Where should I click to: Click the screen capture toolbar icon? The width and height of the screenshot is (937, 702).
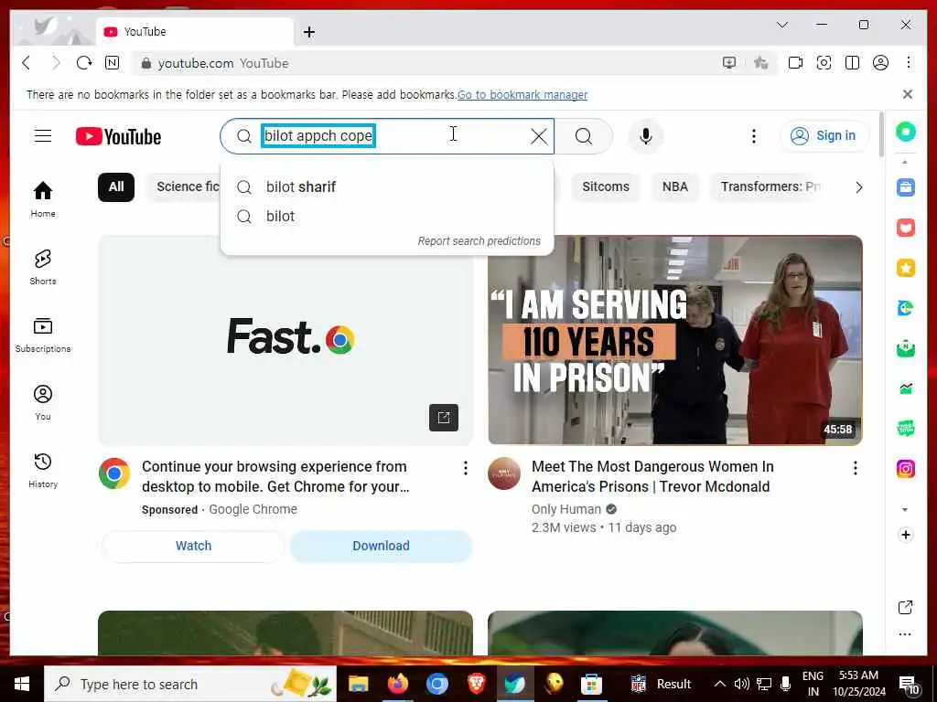click(824, 63)
